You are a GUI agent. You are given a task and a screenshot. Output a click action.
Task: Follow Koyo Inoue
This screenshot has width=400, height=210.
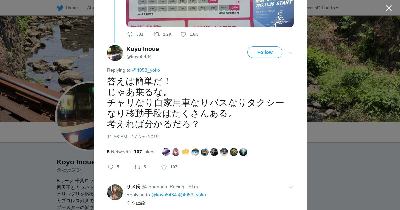tap(265, 52)
